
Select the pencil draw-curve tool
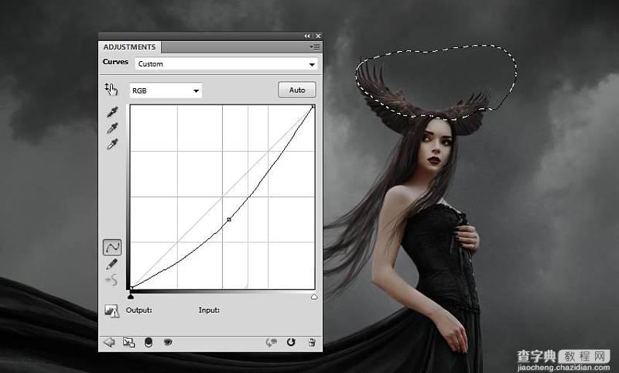(112, 264)
